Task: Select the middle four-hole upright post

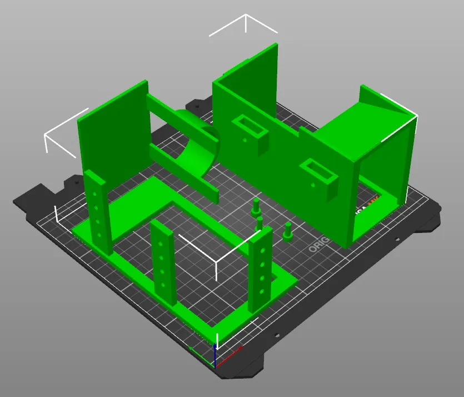Action: click(x=163, y=262)
